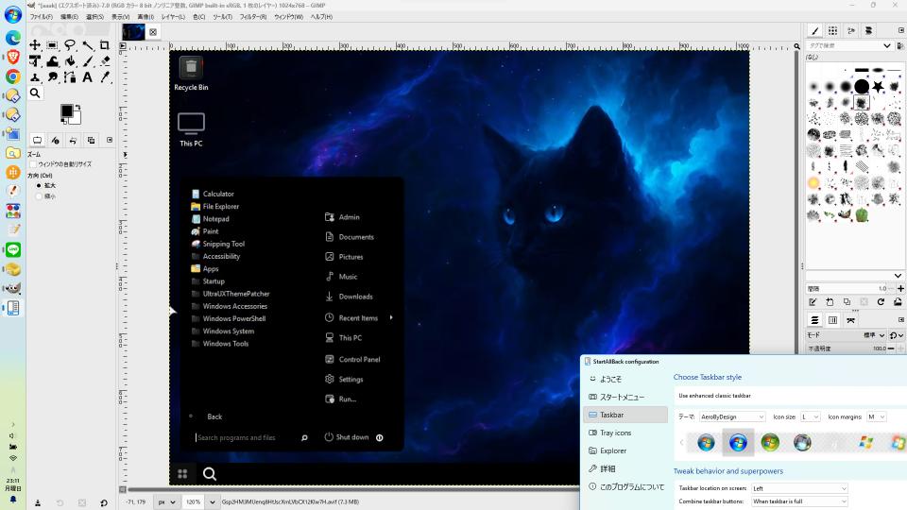The height and width of the screenshot is (510, 907).
Task: Open スタートメニュー section in StartAllBack
Action: [x=625, y=397]
